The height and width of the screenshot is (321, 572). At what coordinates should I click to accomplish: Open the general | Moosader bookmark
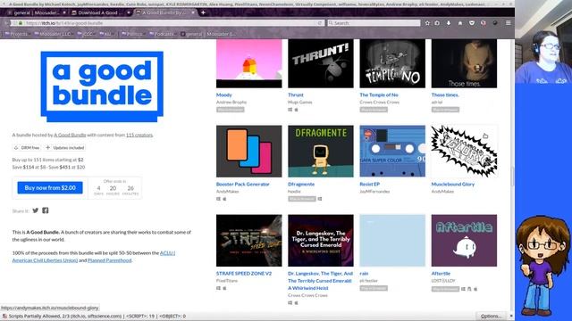(x=208, y=34)
